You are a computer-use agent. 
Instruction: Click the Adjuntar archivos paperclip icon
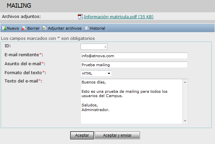coord(44,28)
